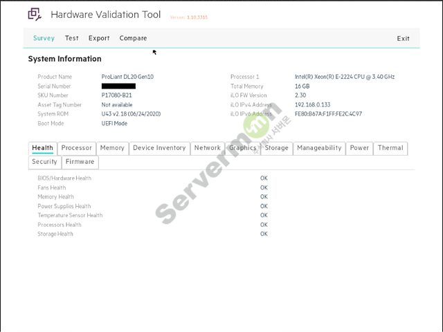Select the Health tab

43,148
